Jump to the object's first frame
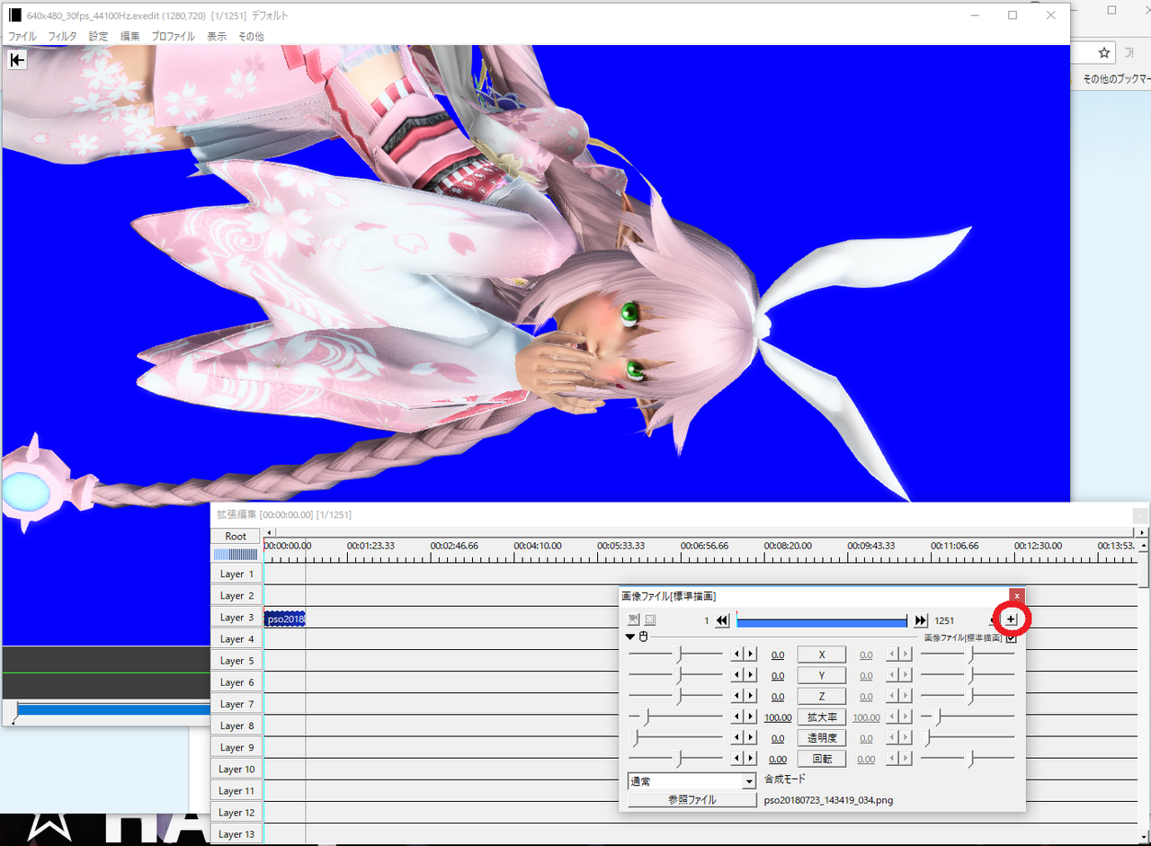The width and height of the screenshot is (1151, 846). (x=722, y=620)
